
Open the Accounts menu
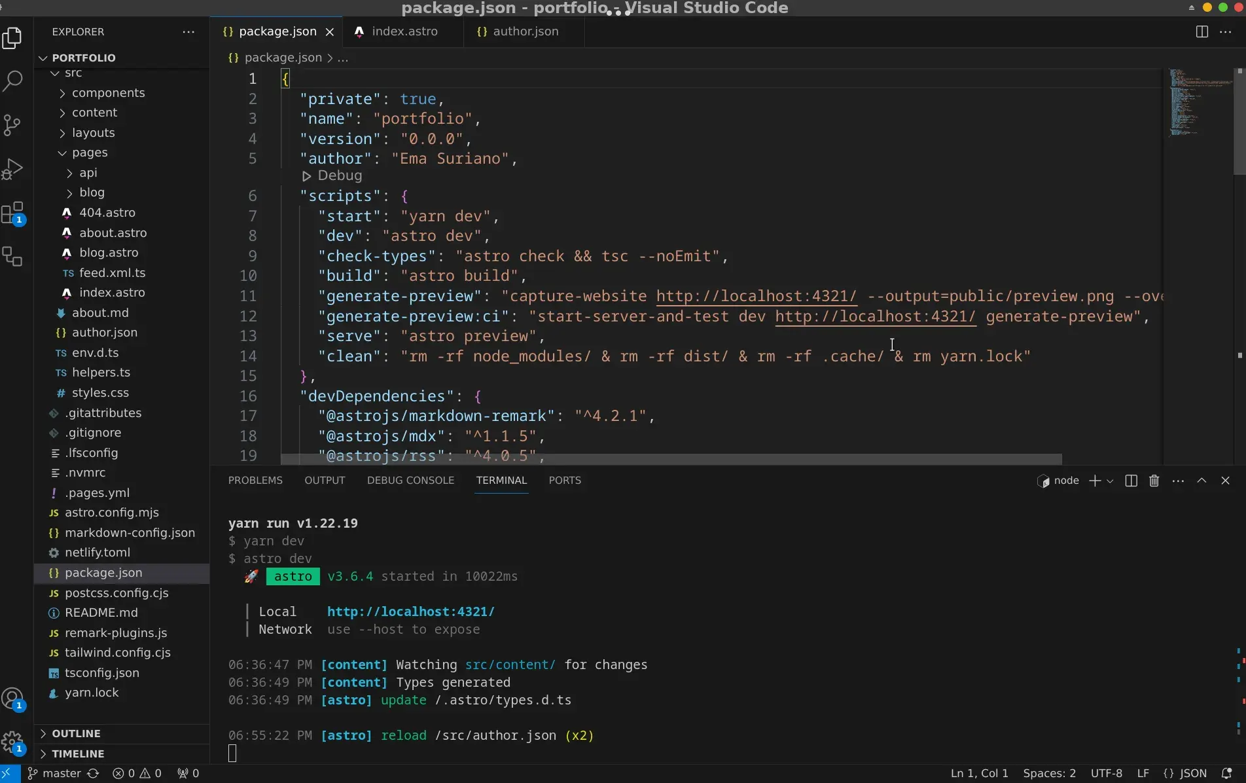coord(12,699)
